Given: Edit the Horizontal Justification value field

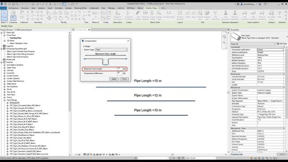Looking at the screenshot, I should [270, 49].
